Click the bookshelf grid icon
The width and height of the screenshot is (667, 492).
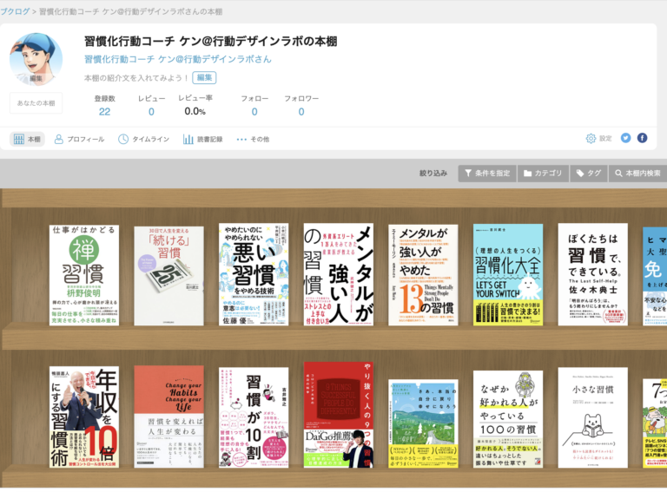coord(19,139)
